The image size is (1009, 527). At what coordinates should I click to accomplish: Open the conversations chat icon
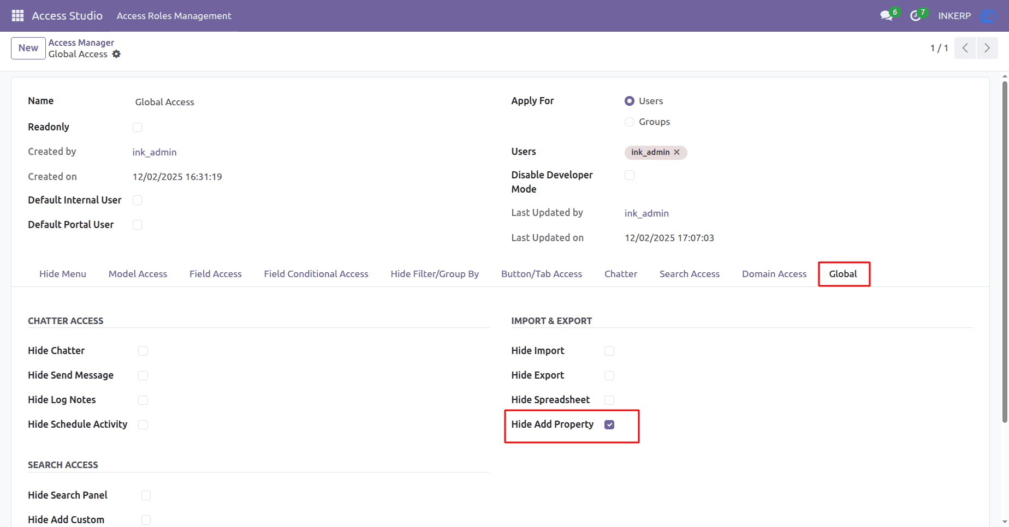(886, 16)
